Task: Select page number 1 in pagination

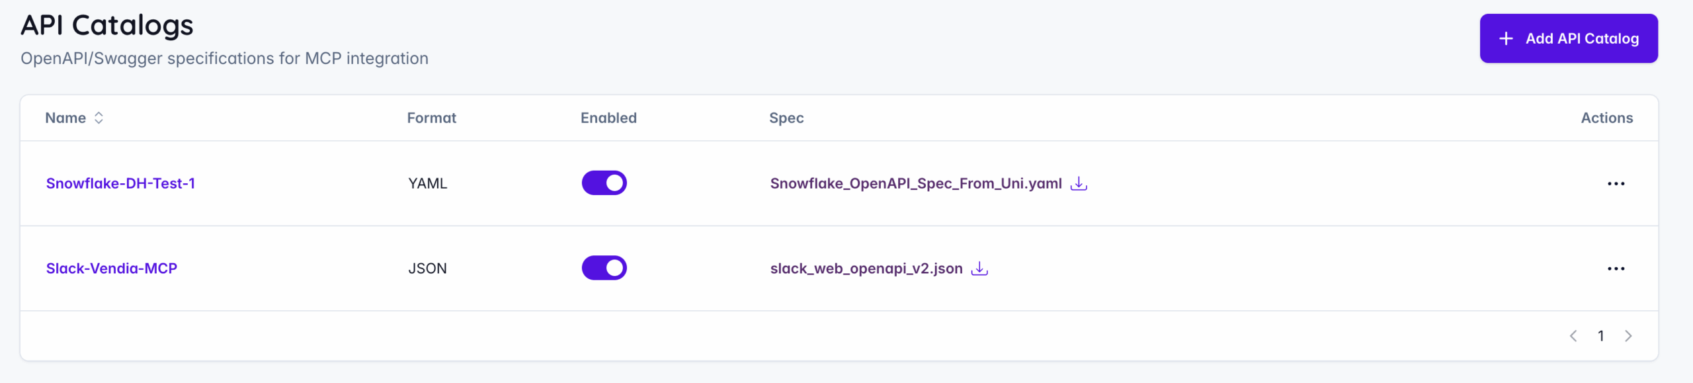Action: click(1601, 336)
